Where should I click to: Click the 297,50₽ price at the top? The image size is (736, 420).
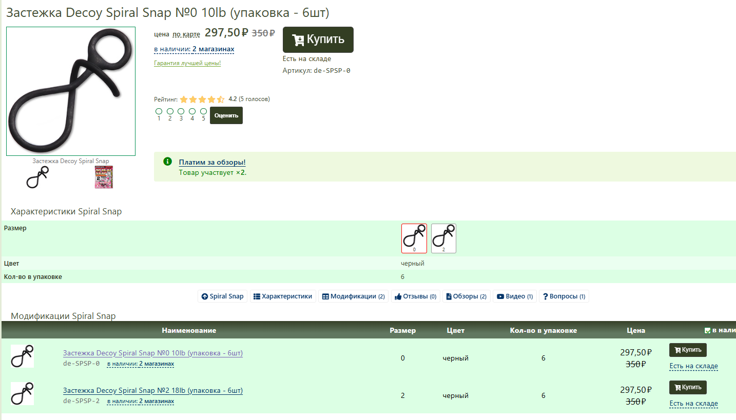[226, 33]
